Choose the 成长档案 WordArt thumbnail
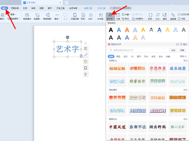Viewport: 189px width, 141px height. pos(178,68)
